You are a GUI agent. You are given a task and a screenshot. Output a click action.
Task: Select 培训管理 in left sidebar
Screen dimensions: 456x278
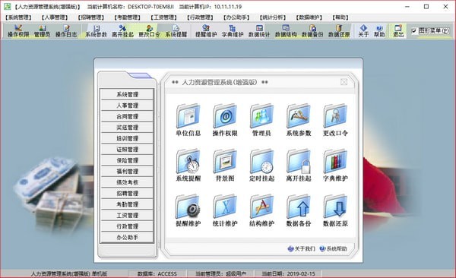point(127,138)
